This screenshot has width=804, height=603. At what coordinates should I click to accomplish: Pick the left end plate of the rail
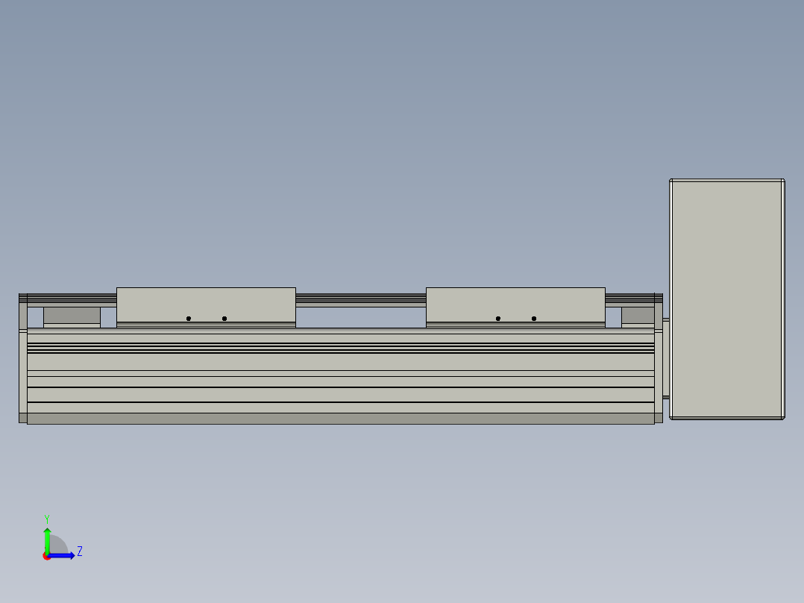[22, 359]
